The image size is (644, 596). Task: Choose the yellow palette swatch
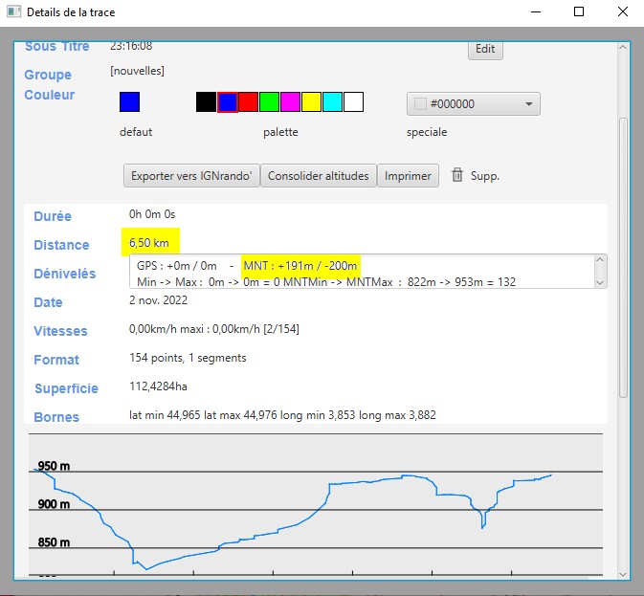(311, 102)
